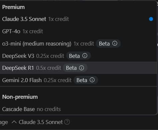Select Claude 3.5 Sonnet from Premium list
The height and width of the screenshot is (130, 158).
(x=79, y=19)
